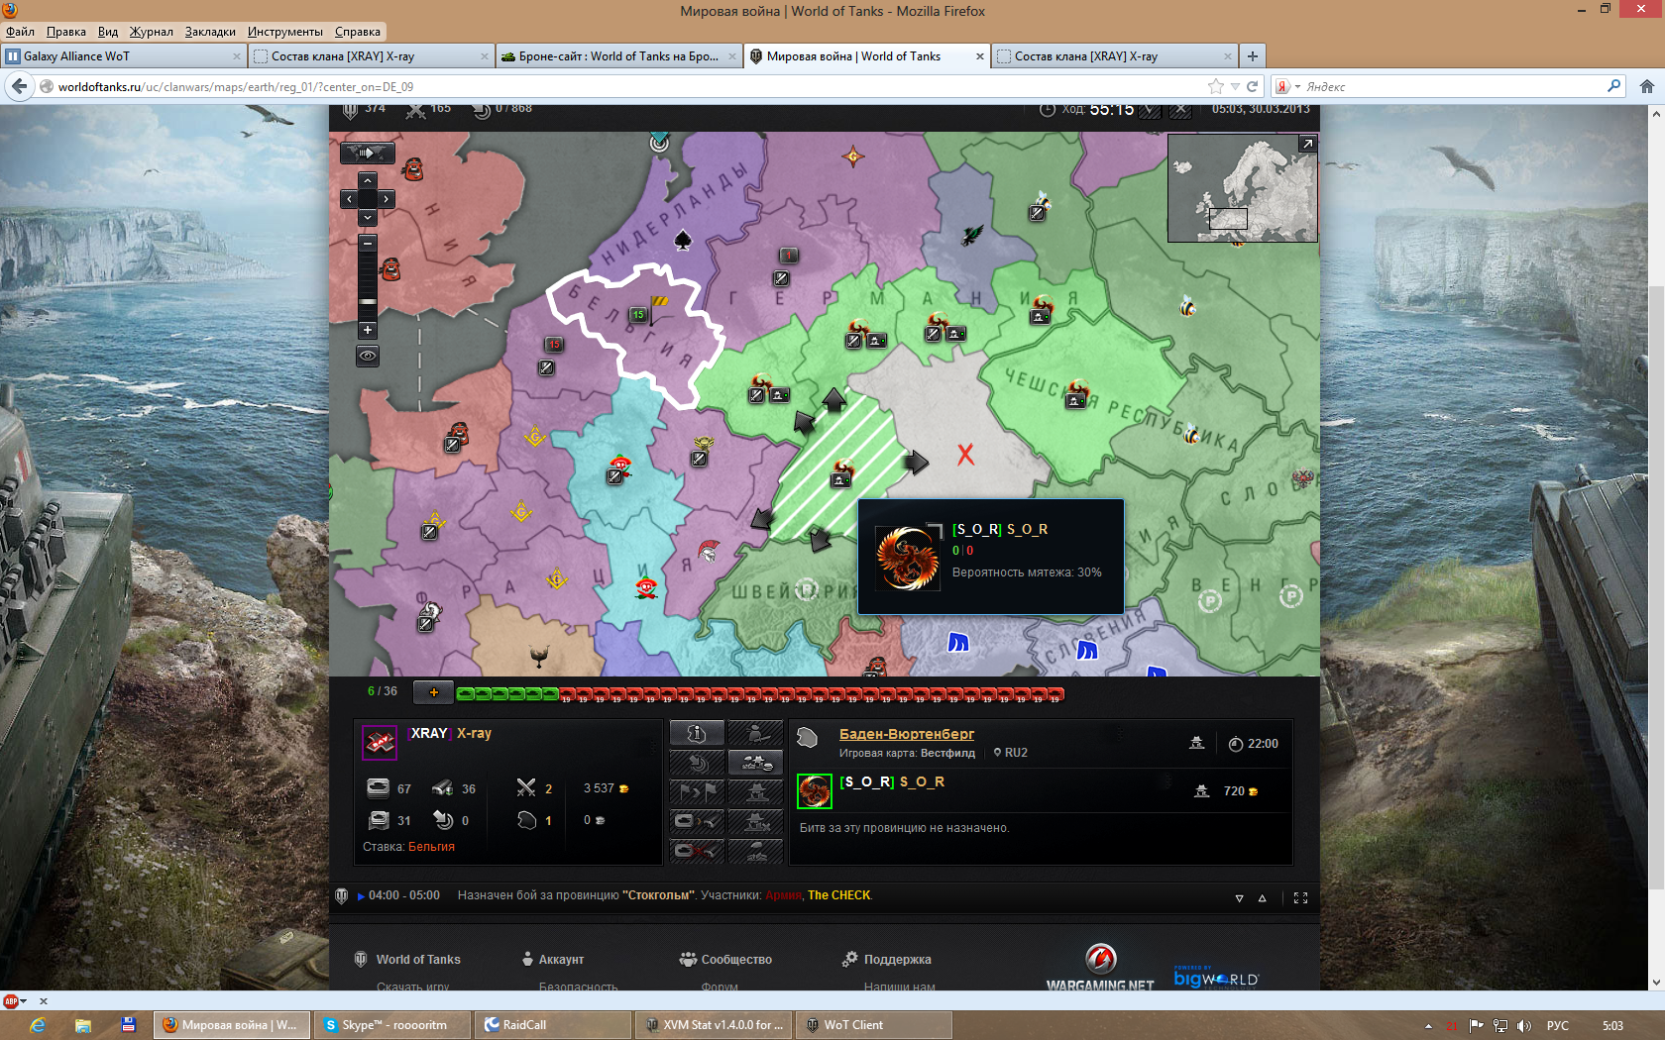Toggle map visibility eye button
Viewport: 1665px width, 1040px height.
[368, 356]
